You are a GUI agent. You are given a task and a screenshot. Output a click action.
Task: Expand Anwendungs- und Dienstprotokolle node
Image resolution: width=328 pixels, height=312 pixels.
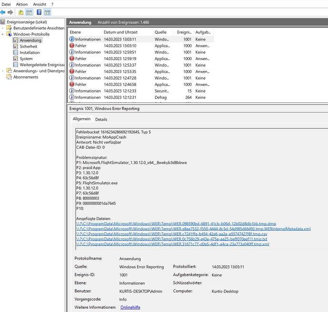click(x=2, y=71)
